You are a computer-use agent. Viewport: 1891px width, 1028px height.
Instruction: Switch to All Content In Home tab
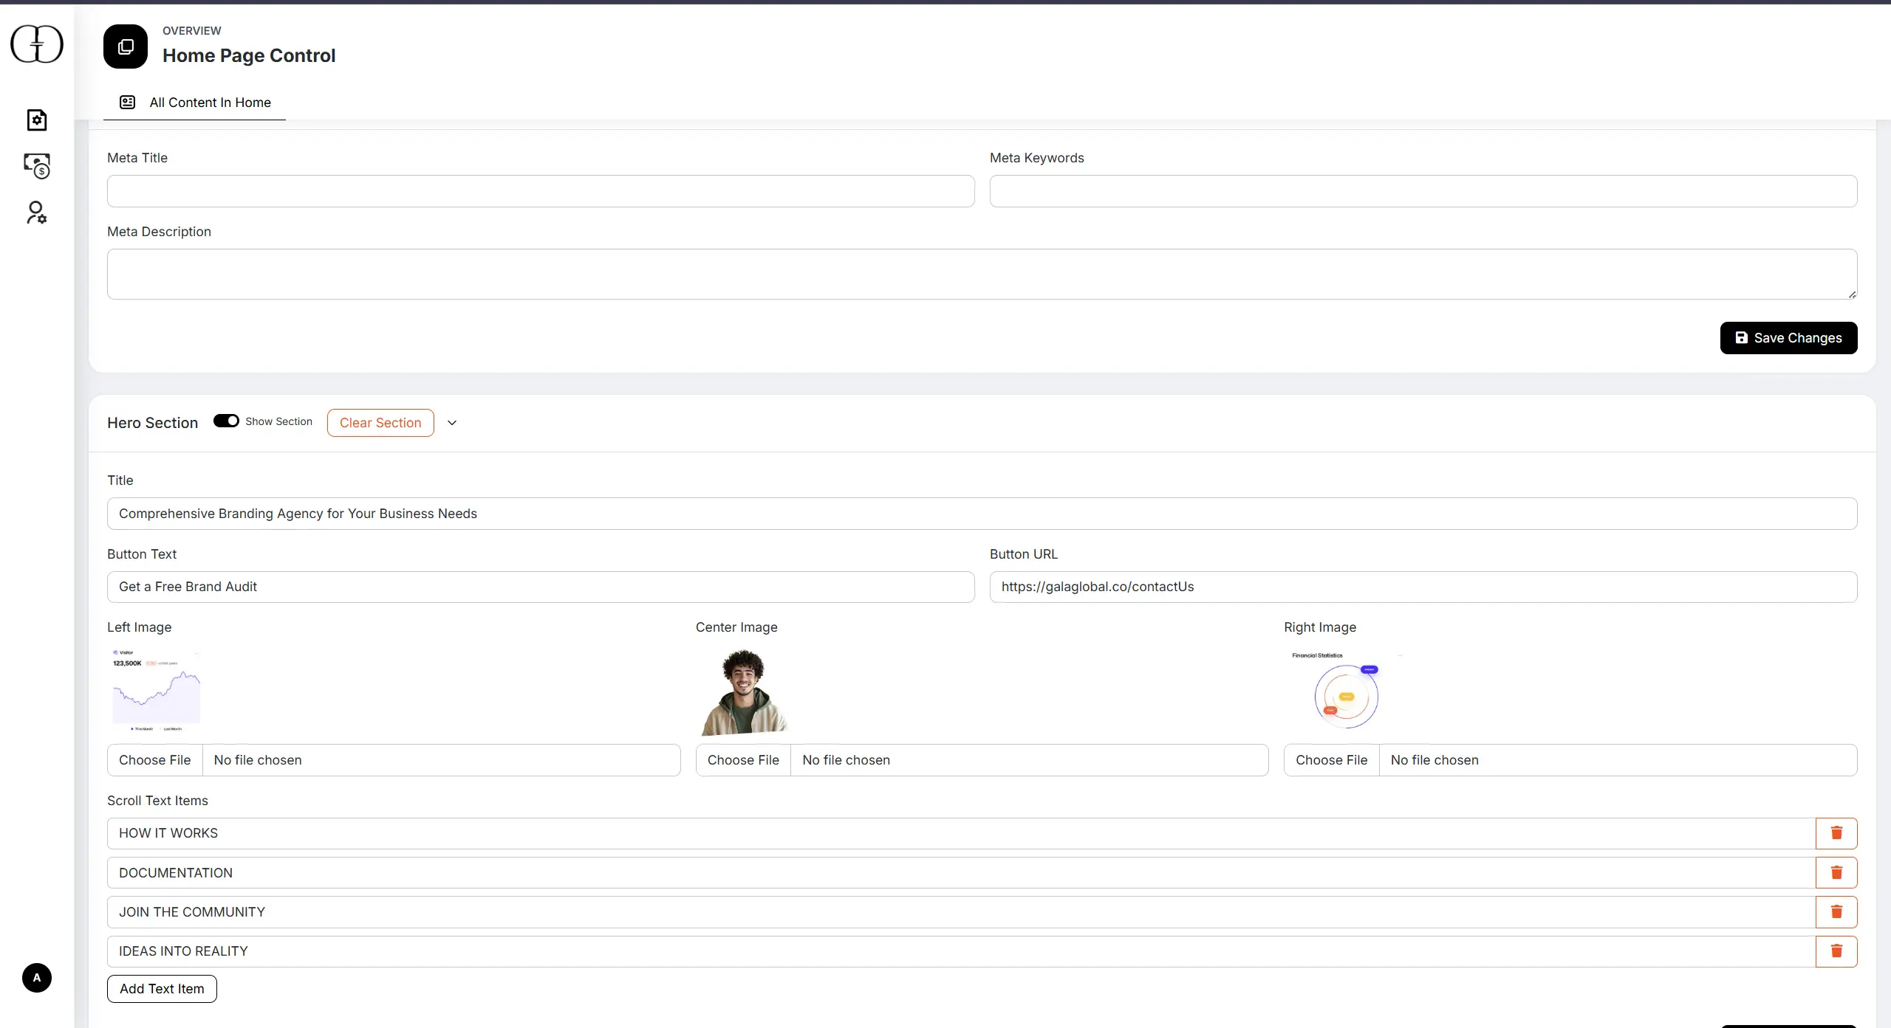(195, 103)
